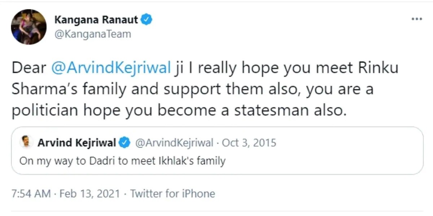Image resolution: width=433 pixels, height=216 pixels.
Task: Open the quoted tweet about Dadri visit
Action: [x=217, y=150]
